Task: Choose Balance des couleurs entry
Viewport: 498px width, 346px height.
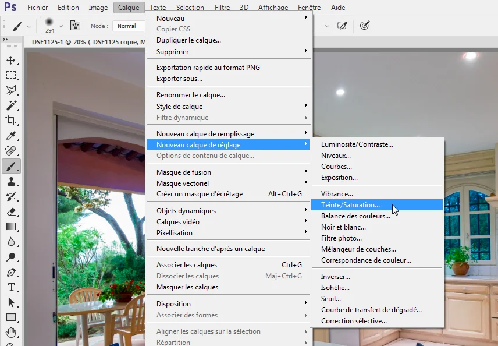Action: pos(377,216)
